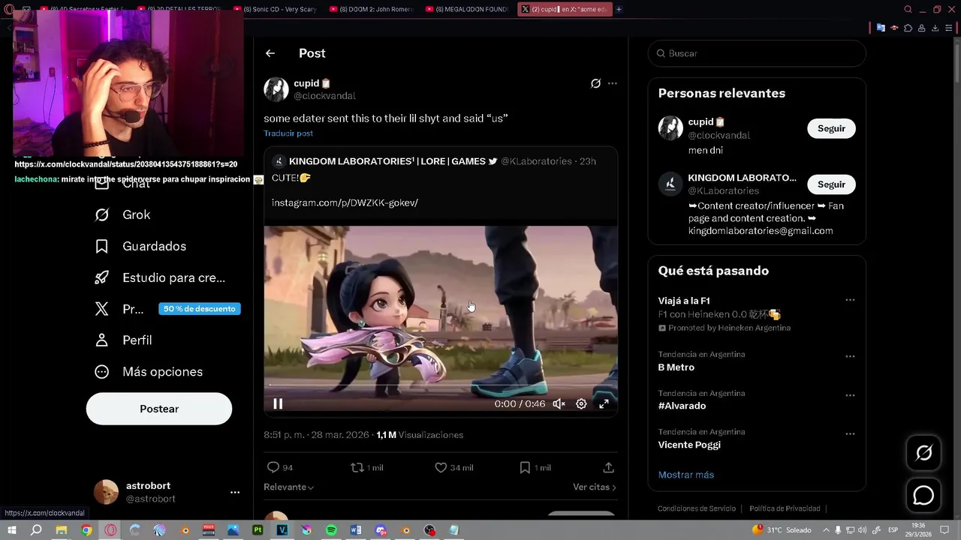Open options for Viajá a la F1 trend
This screenshot has height=540, width=961.
[x=850, y=300]
